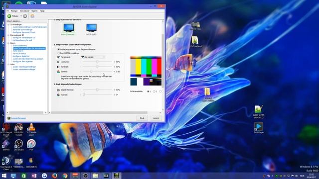Viewport: 319px width, 179px height.
Task: Collapse the Stereoskopisk 3D tree node
Action: pos(8,35)
